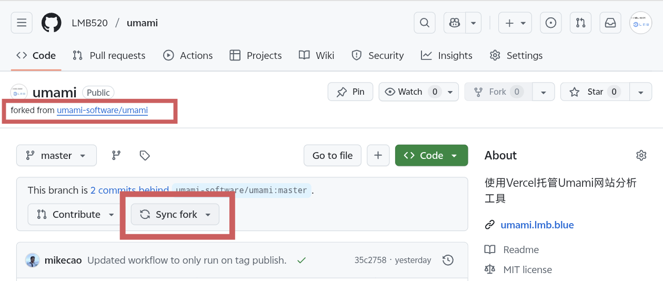Open commit history clock icon
Image resolution: width=663 pixels, height=281 pixels.
(x=448, y=260)
